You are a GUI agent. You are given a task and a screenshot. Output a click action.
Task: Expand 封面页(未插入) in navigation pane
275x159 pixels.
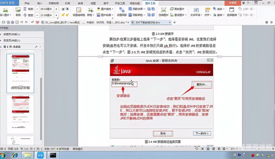1,34
